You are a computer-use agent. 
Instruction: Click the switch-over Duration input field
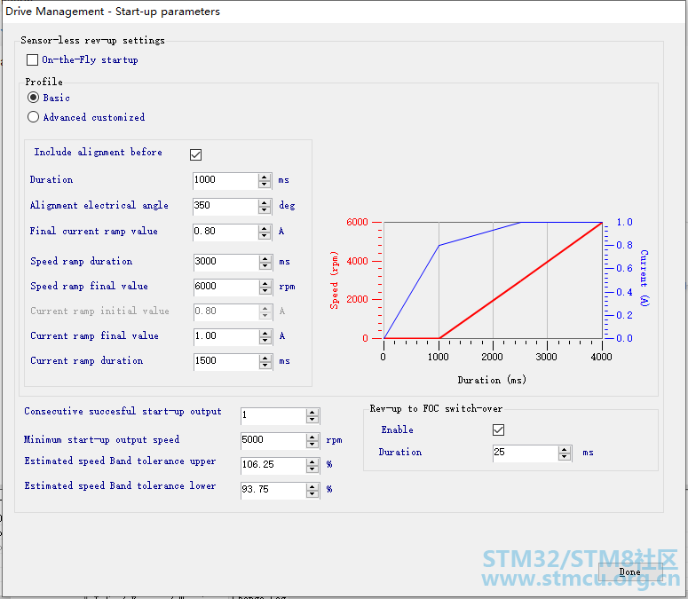[x=526, y=453]
